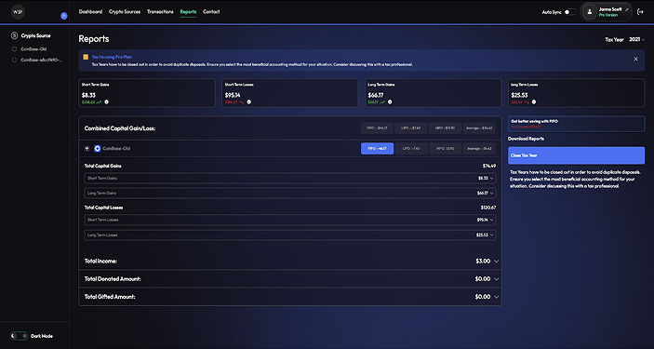Toggle the Auto Sync switch
Image resolution: width=654 pixels, height=349 pixels.
tap(569, 12)
